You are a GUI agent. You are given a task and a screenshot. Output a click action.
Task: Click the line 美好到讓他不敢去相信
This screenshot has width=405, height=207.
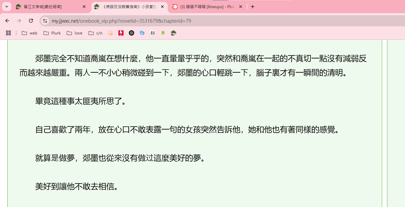[77, 186]
